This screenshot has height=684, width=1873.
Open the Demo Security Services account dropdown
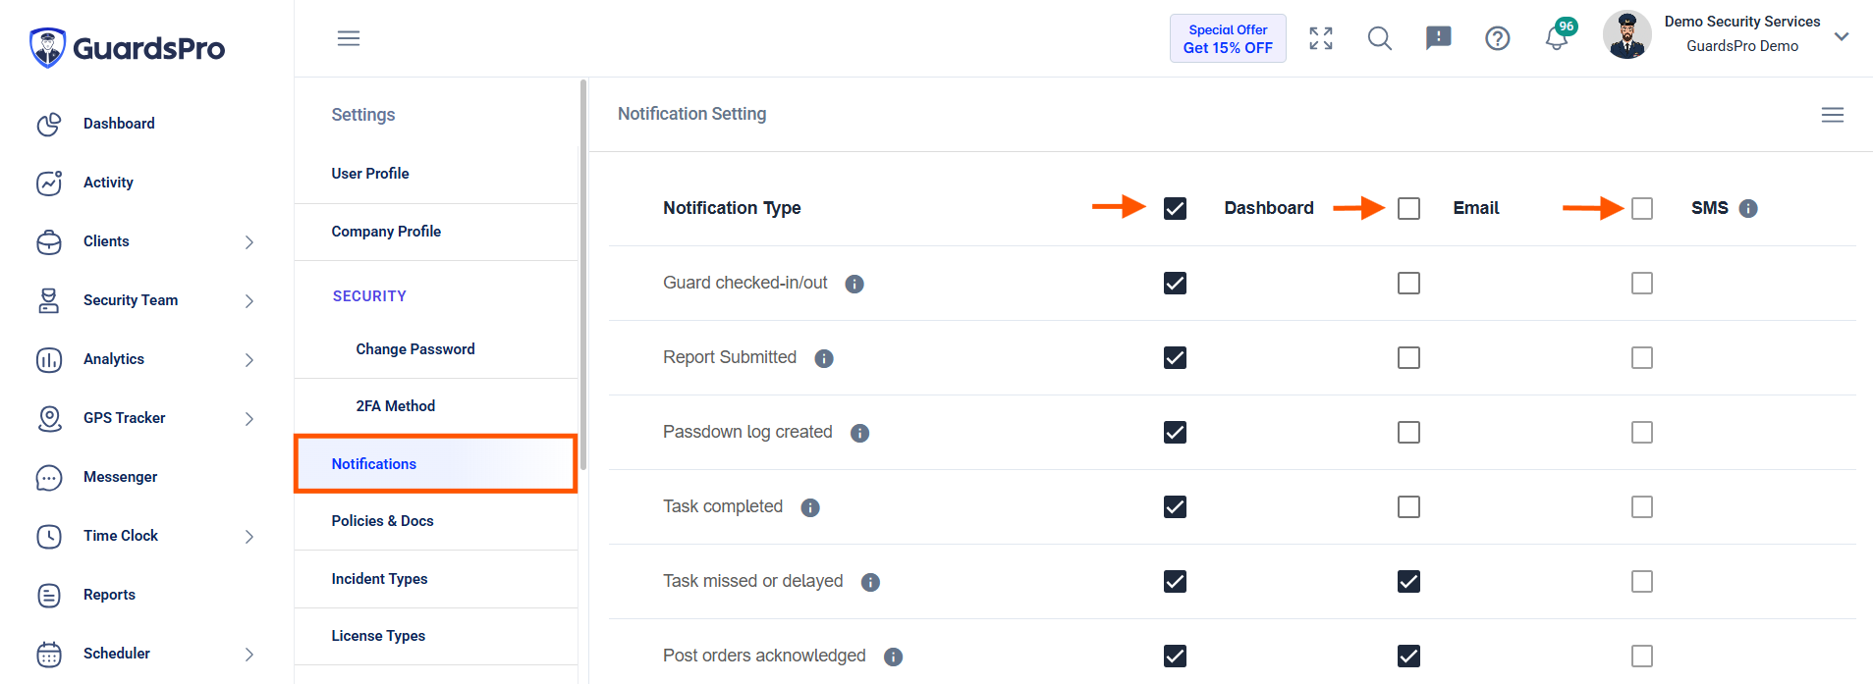pyautogui.click(x=1842, y=37)
